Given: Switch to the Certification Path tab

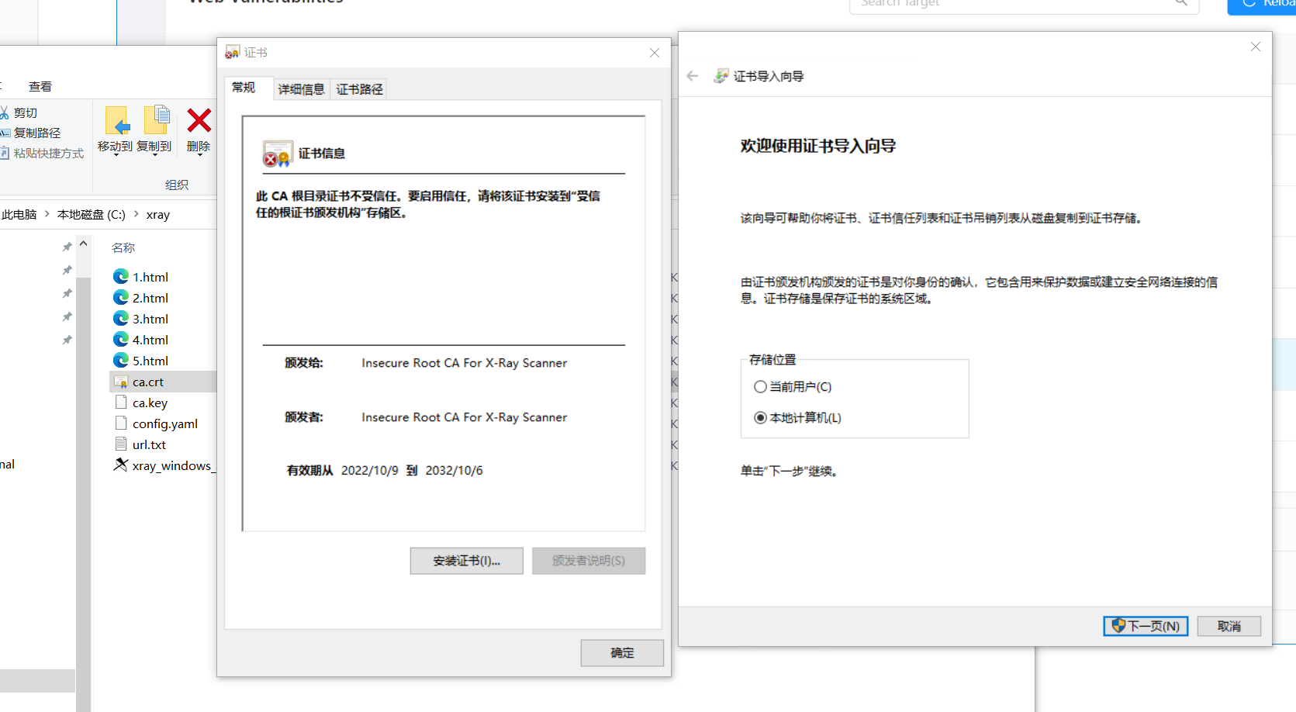Looking at the screenshot, I should [359, 89].
